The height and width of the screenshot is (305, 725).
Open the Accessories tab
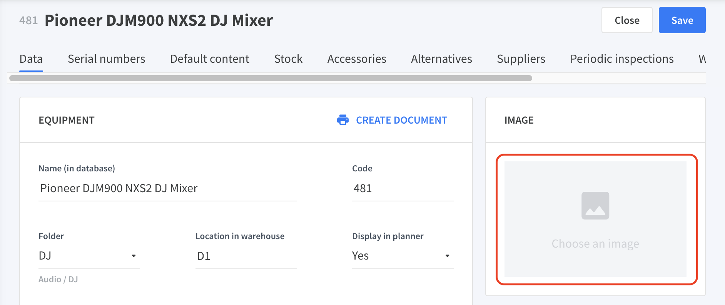pyautogui.click(x=357, y=59)
